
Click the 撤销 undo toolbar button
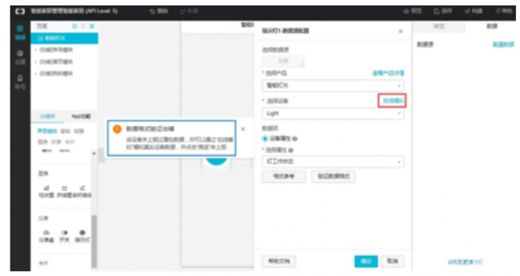coord(159,11)
